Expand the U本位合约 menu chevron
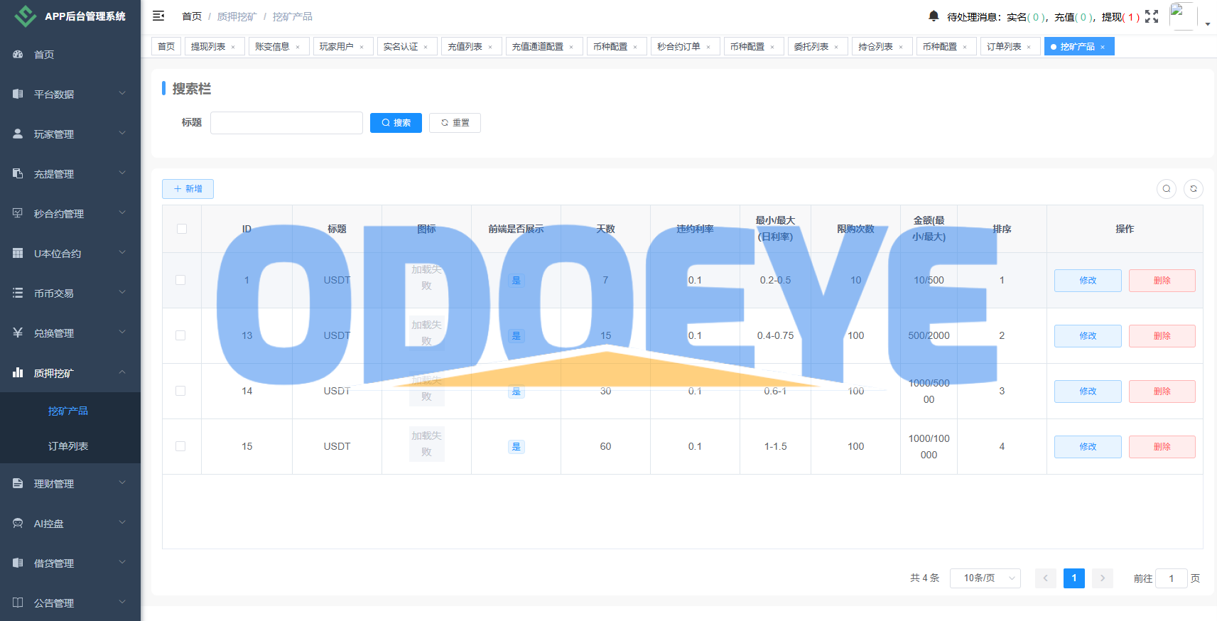The height and width of the screenshot is (621, 1217). click(x=122, y=252)
